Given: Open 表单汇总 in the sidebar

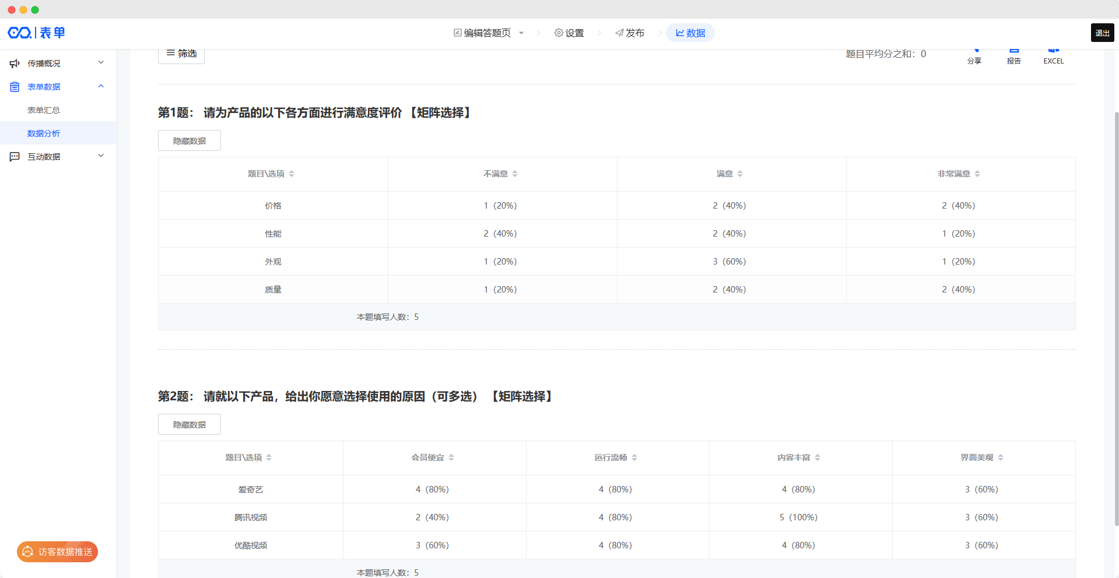Looking at the screenshot, I should [x=44, y=110].
